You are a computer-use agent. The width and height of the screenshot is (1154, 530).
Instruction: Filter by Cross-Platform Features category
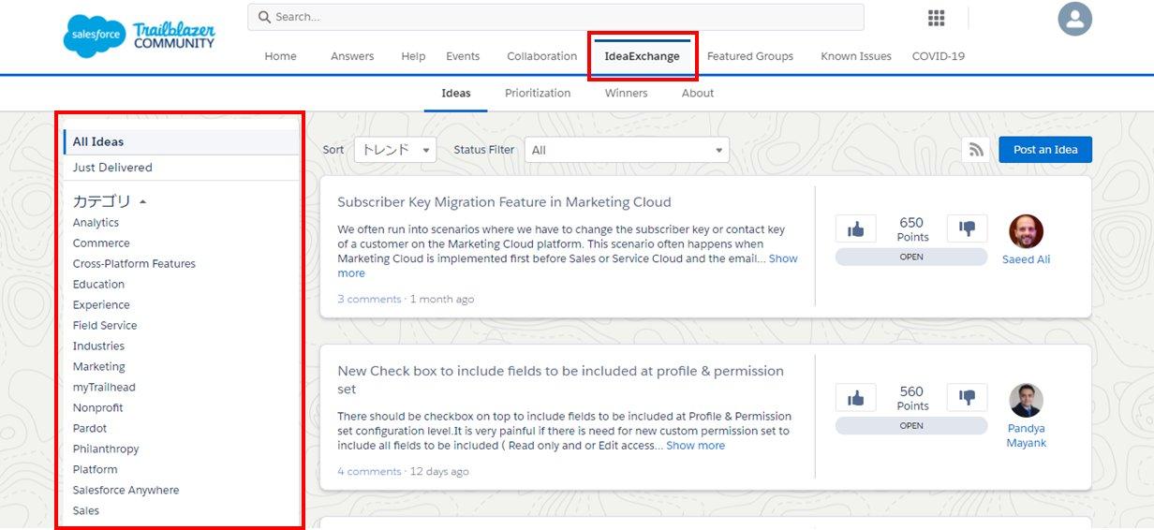pyautogui.click(x=134, y=264)
